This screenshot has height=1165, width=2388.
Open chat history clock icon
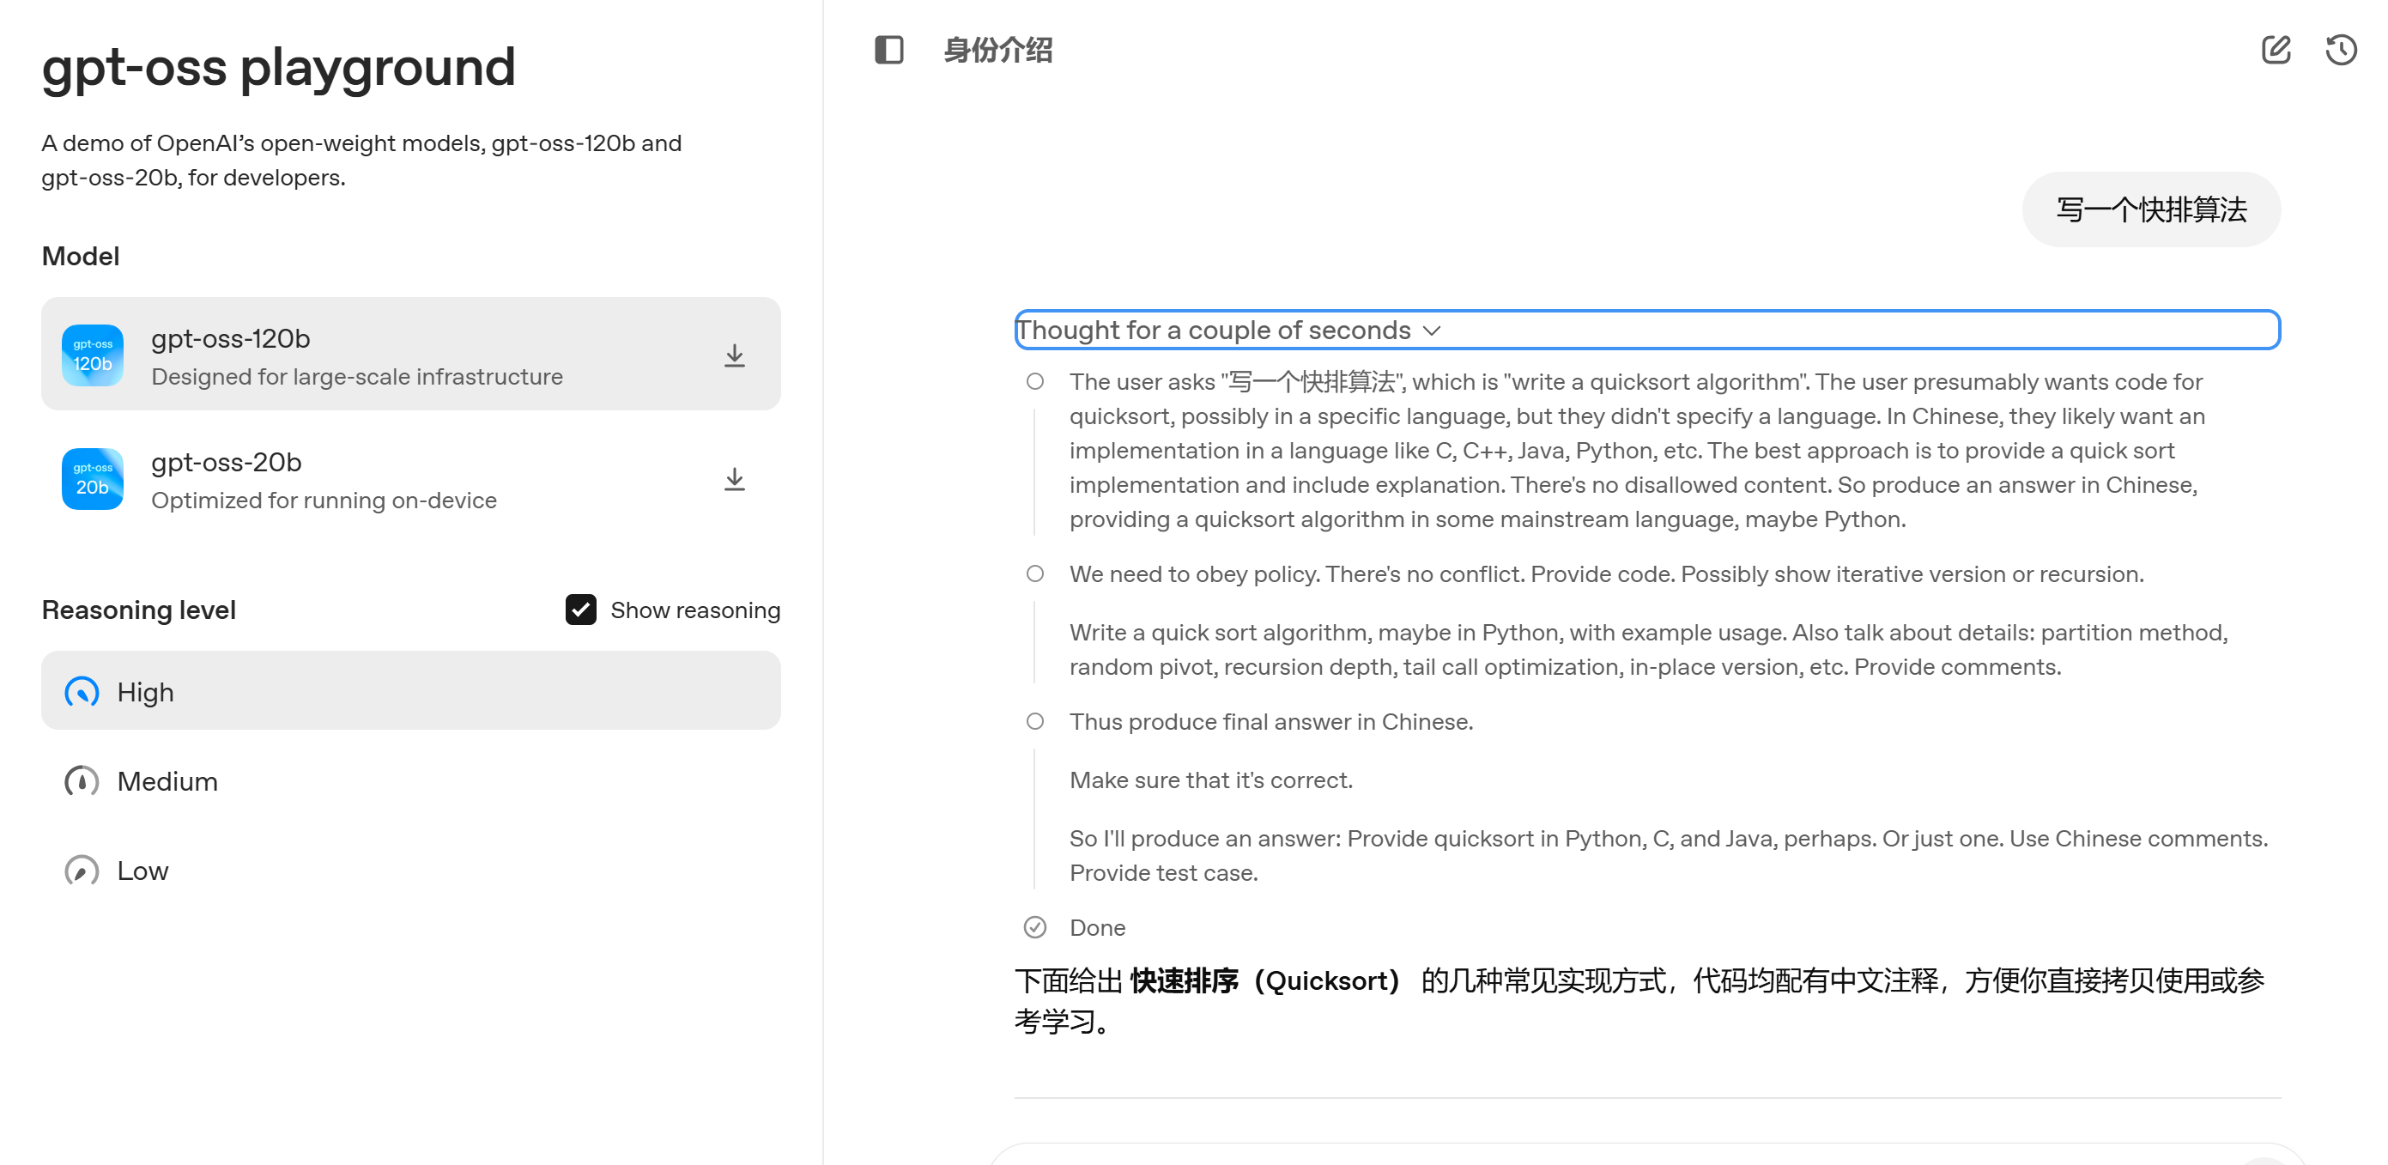click(x=2341, y=50)
